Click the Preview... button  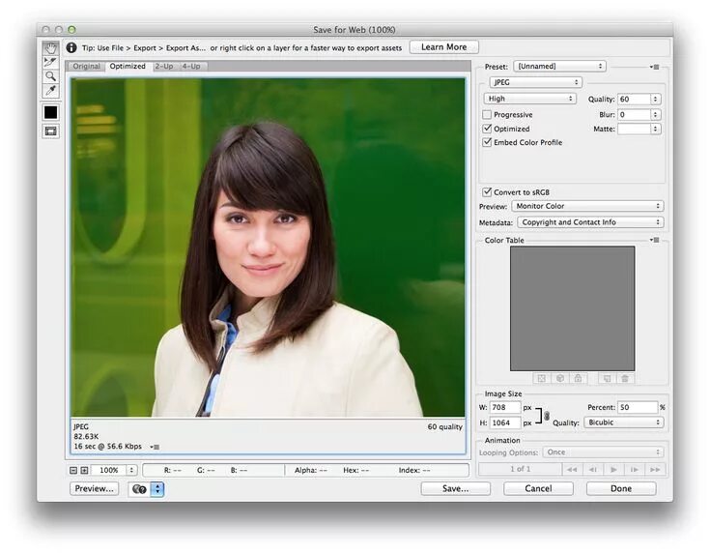[x=95, y=488]
